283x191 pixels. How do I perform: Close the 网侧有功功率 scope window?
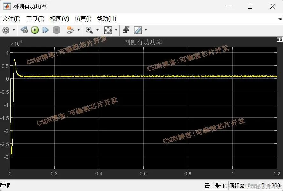(272, 6)
